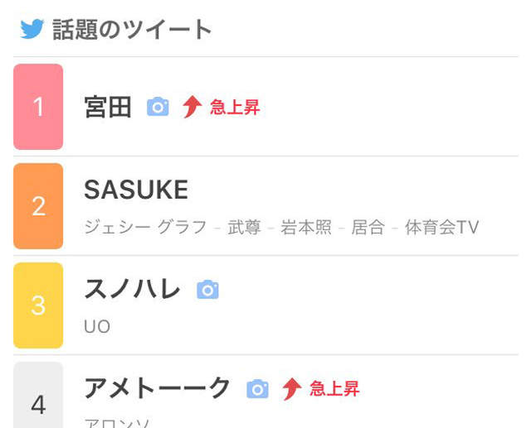Open the アメトーーク trending topic

[x=158, y=387]
